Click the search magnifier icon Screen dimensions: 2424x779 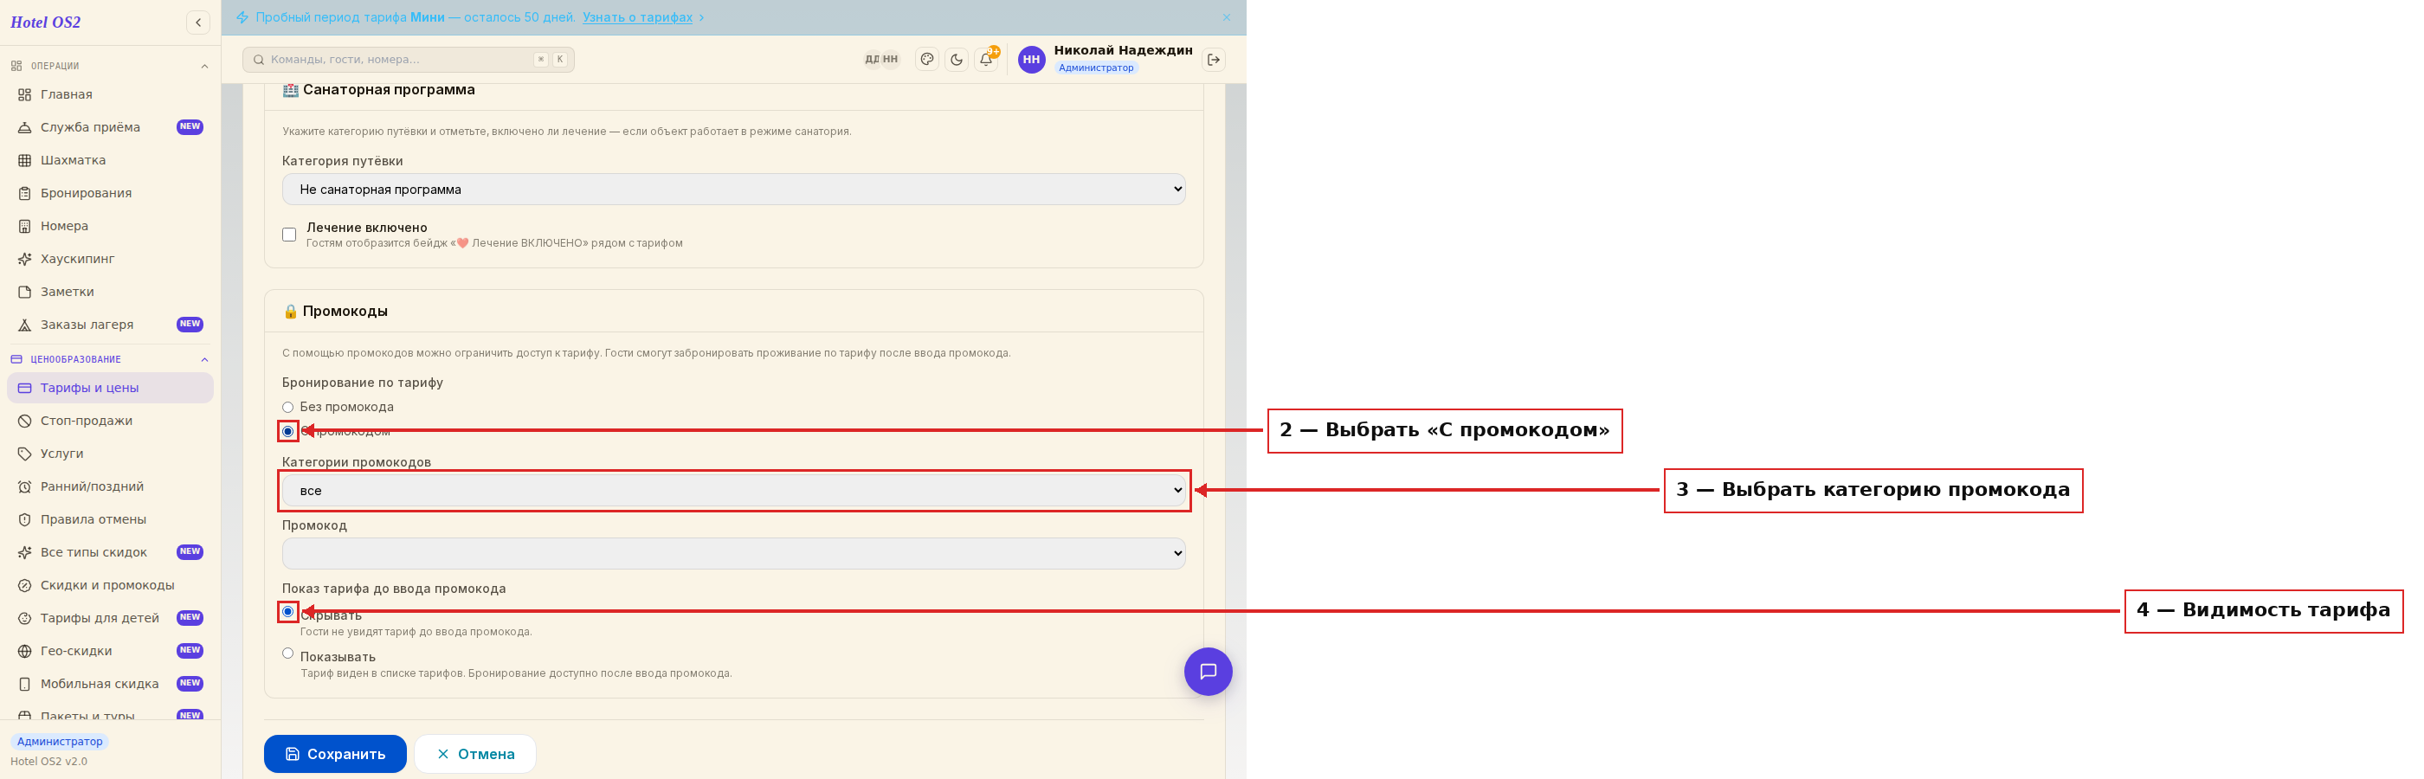tap(258, 59)
